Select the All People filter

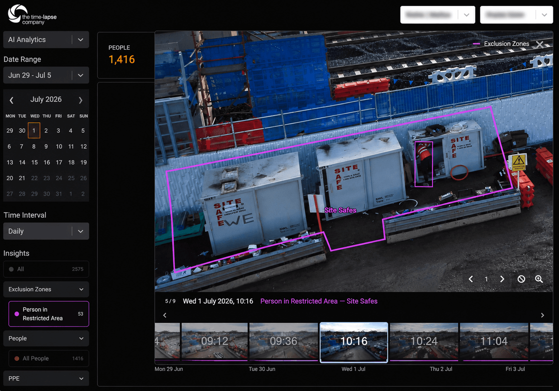(x=49, y=358)
